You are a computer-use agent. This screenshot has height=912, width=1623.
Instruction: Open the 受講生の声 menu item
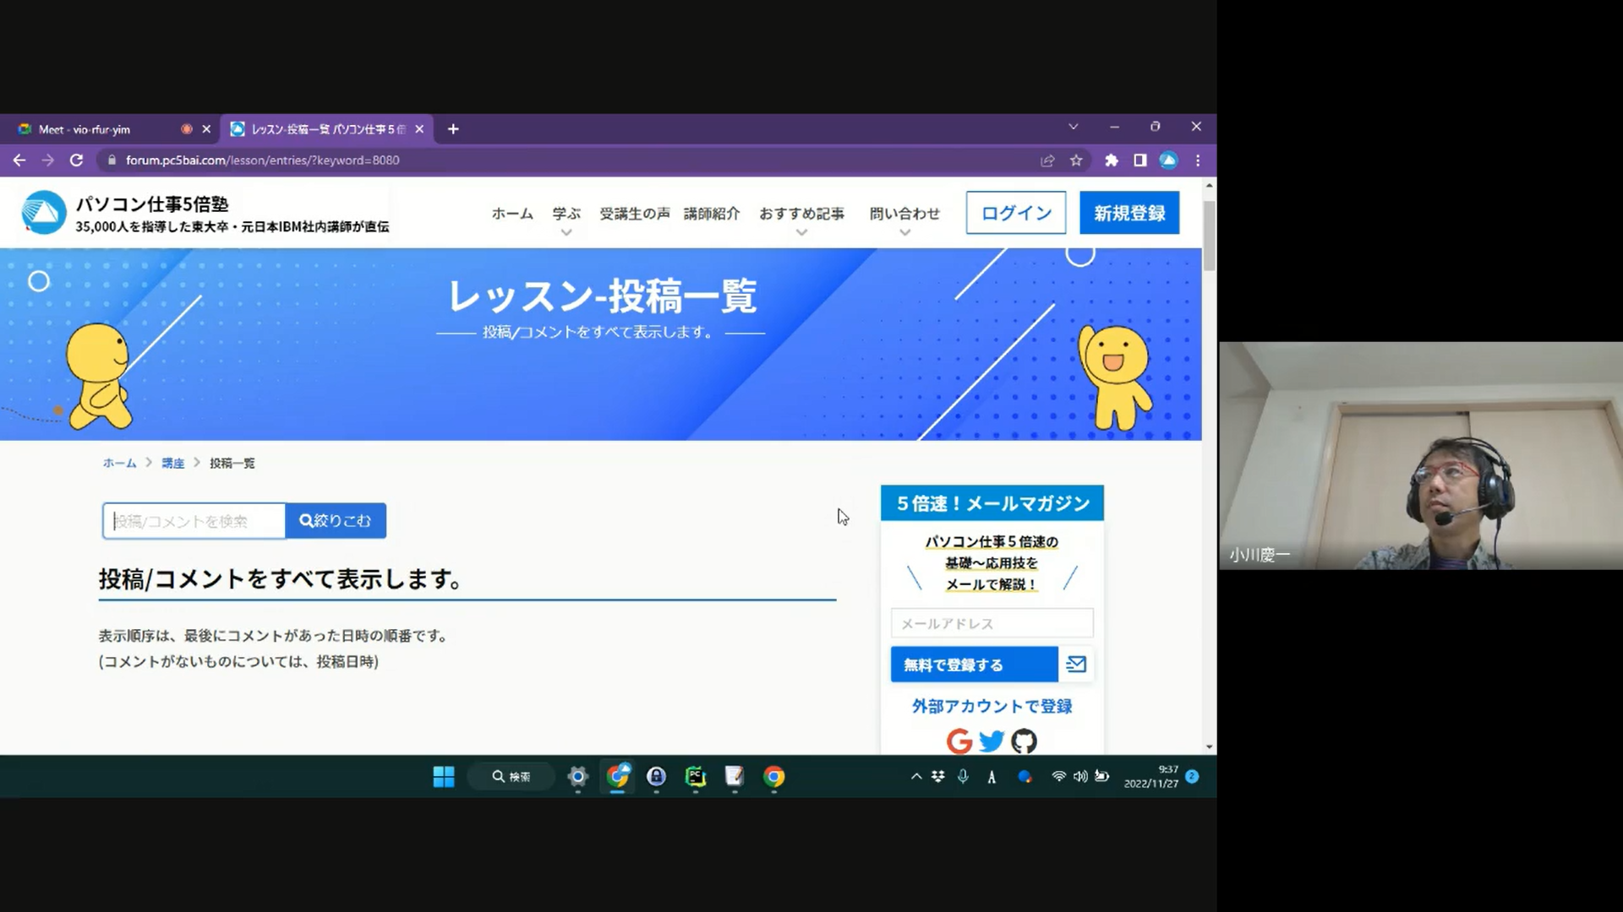tap(634, 214)
